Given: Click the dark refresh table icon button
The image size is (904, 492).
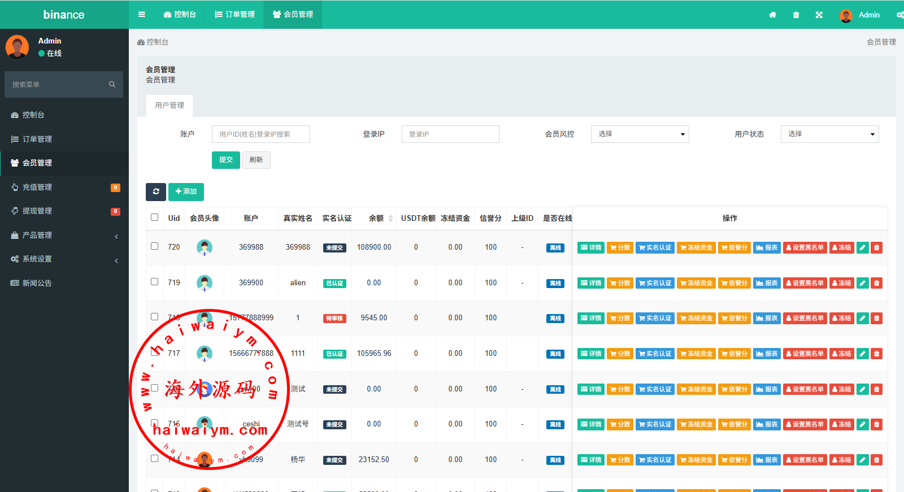Looking at the screenshot, I should [x=156, y=191].
